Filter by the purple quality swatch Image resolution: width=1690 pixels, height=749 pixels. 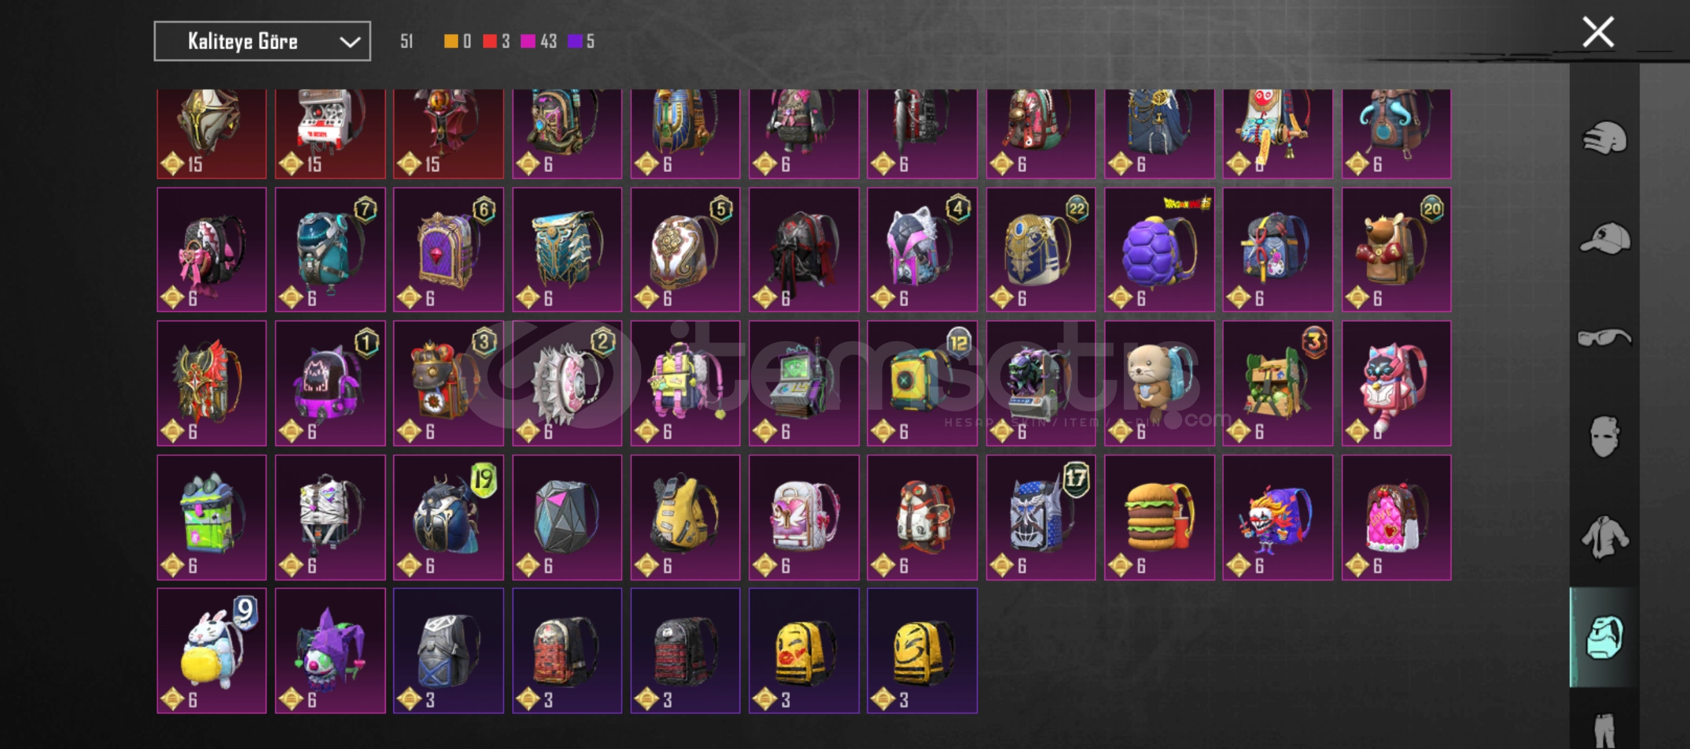tap(574, 42)
